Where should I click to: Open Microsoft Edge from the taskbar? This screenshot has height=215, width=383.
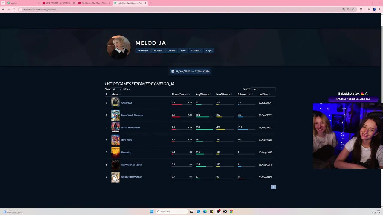tap(205, 211)
